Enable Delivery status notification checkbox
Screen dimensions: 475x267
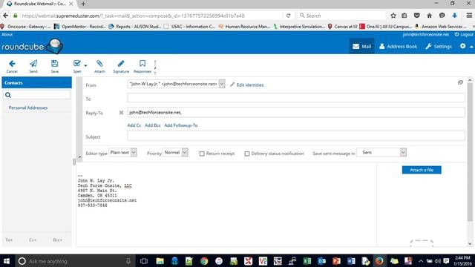[247, 154]
